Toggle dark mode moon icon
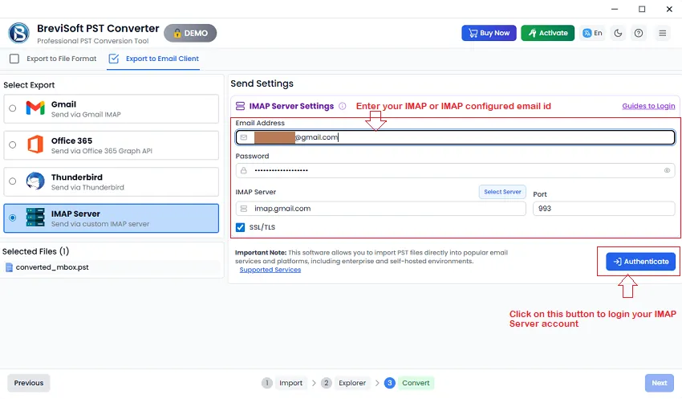Screen dimensions: 682x399 (x=618, y=33)
